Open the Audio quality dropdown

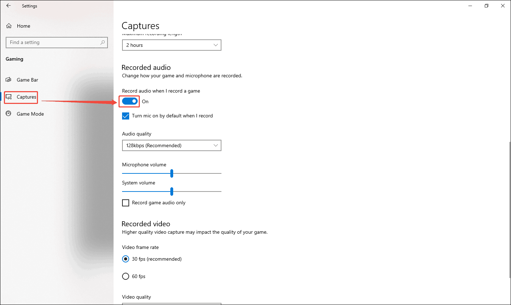click(171, 145)
